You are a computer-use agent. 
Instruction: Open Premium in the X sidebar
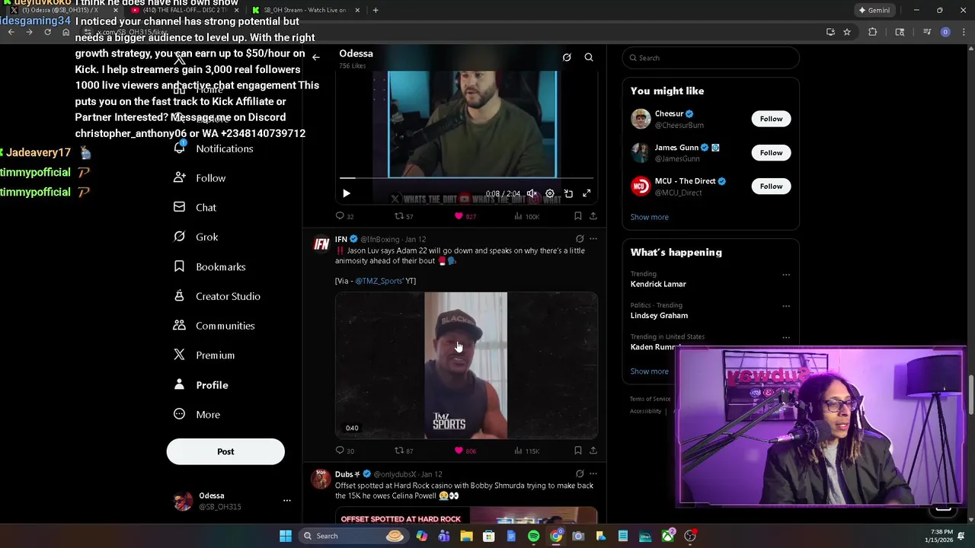click(204, 355)
